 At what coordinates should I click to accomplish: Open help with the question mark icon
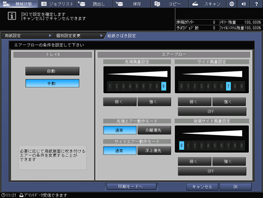pos(256,4)
